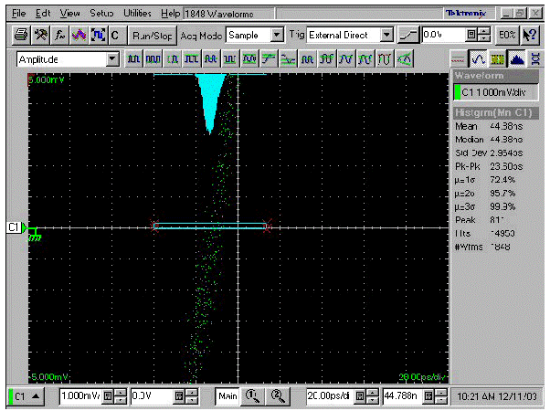Click the Autoset bracketed-pulse icon
Viewport: 550px width, 411px height.
[x=98, y=35]
